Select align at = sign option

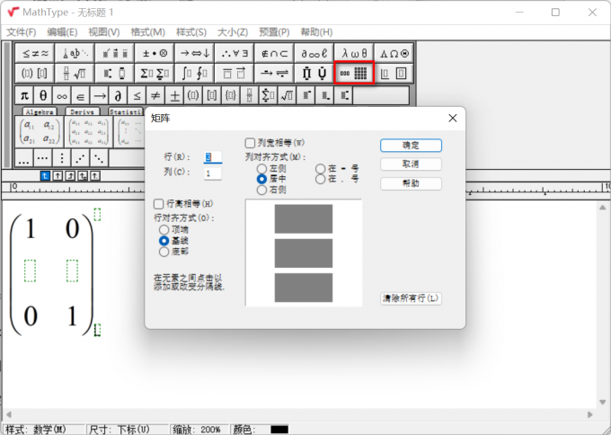(x=321, y=169)
